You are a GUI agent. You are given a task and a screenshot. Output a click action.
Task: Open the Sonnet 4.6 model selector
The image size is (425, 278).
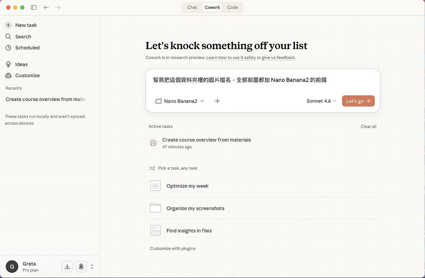321,101
